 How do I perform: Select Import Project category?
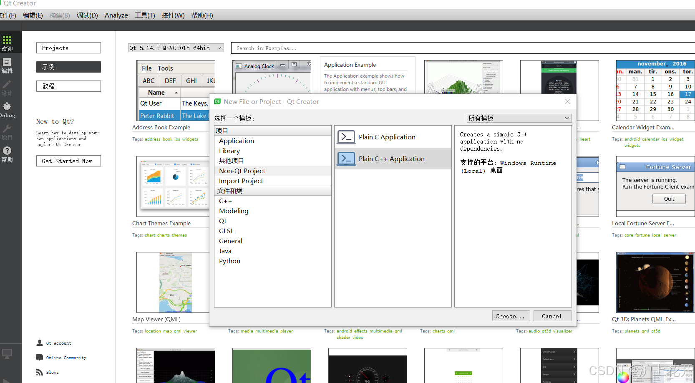point(273,181)
